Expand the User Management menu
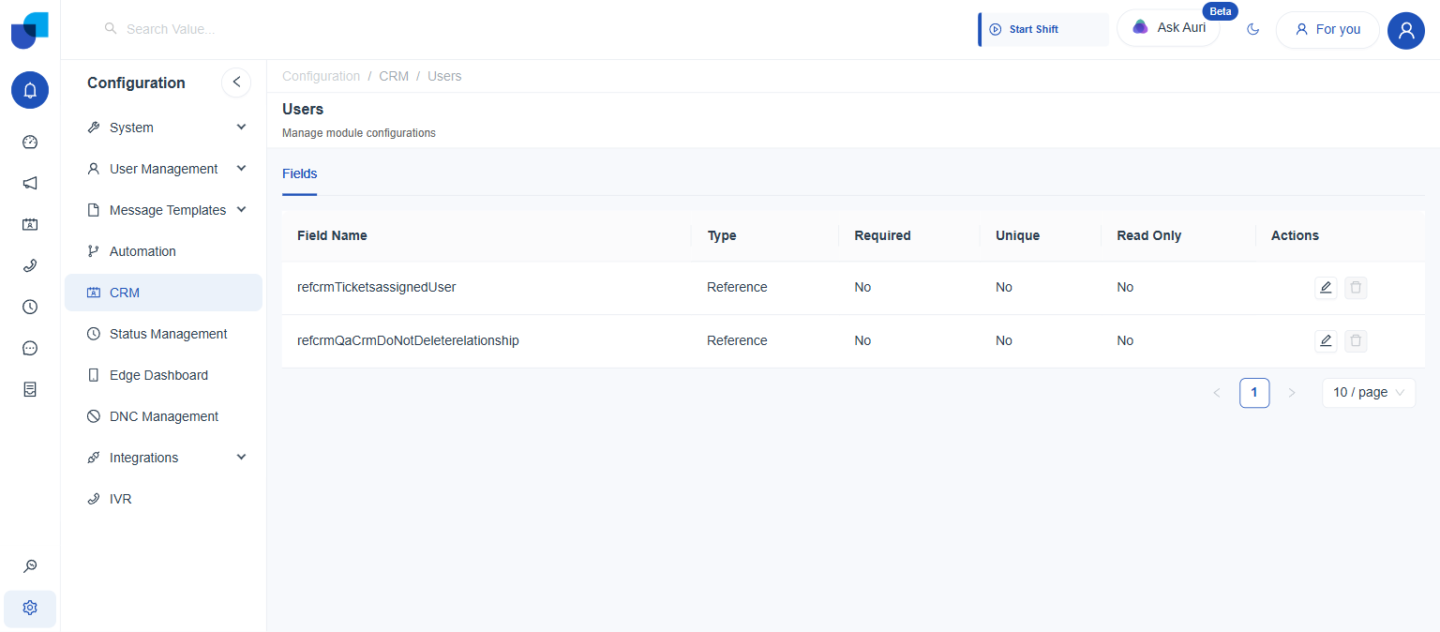This screenshot has width=1440, height=632. (163, 169)
